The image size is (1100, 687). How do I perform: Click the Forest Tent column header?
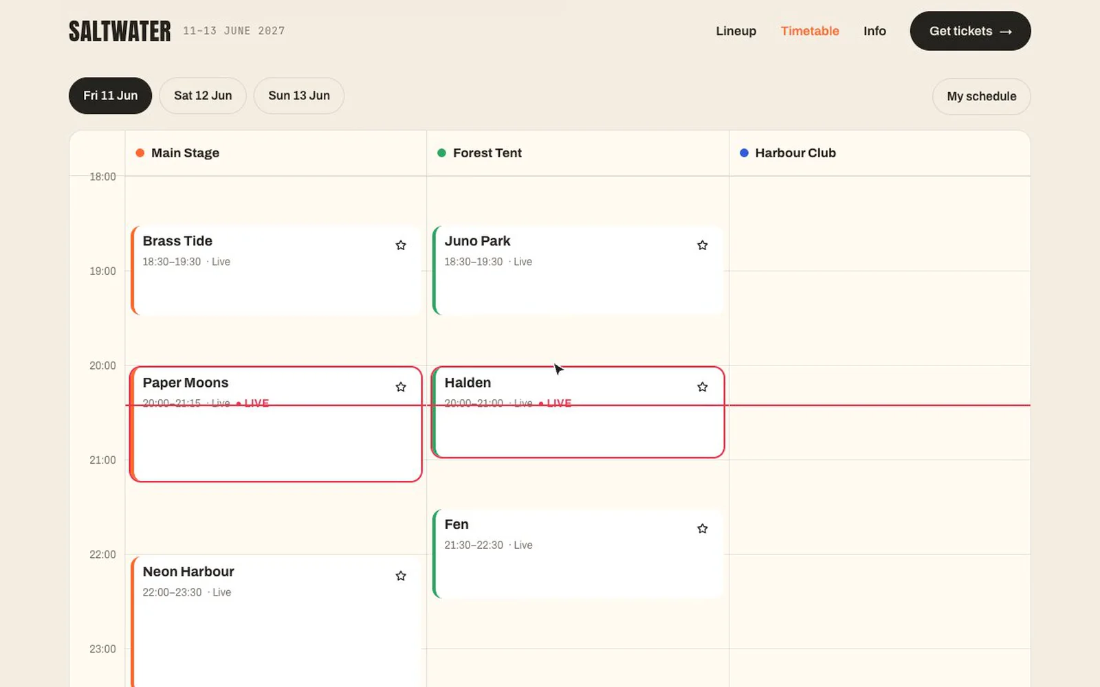[577, 153]
